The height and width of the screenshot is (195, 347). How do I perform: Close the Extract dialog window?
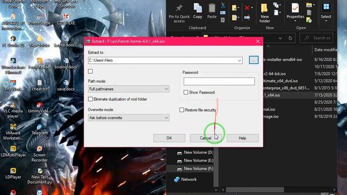258,41
